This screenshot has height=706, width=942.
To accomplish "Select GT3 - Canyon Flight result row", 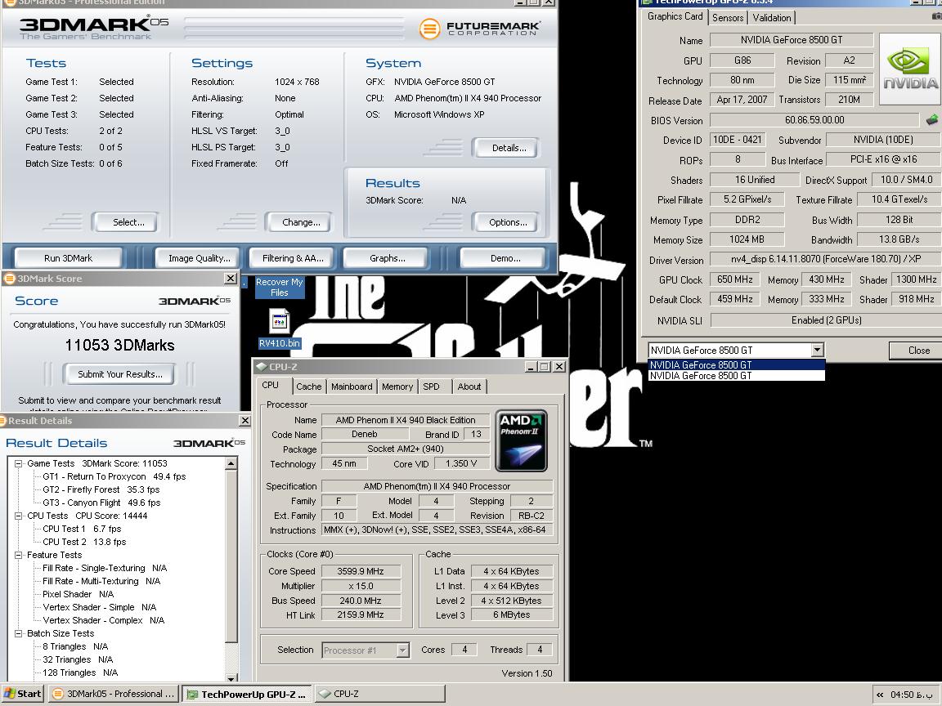I will (101, 503).
